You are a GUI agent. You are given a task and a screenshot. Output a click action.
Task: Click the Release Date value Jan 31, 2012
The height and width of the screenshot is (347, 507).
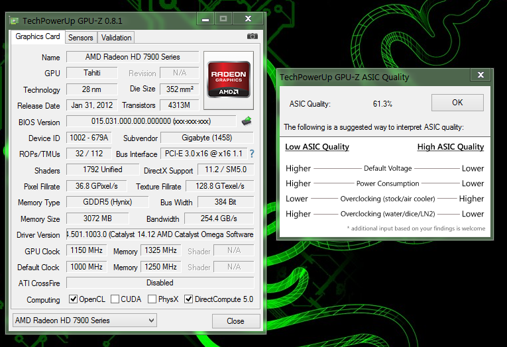[x=92, y=105]
